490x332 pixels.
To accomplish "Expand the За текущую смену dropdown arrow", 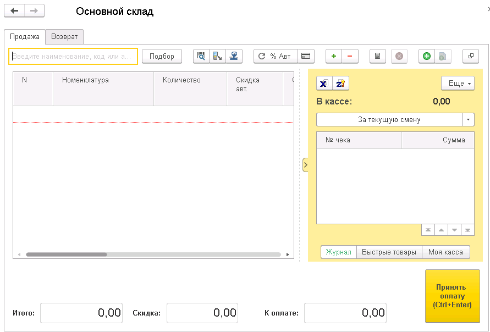I will tap(469, 119).
